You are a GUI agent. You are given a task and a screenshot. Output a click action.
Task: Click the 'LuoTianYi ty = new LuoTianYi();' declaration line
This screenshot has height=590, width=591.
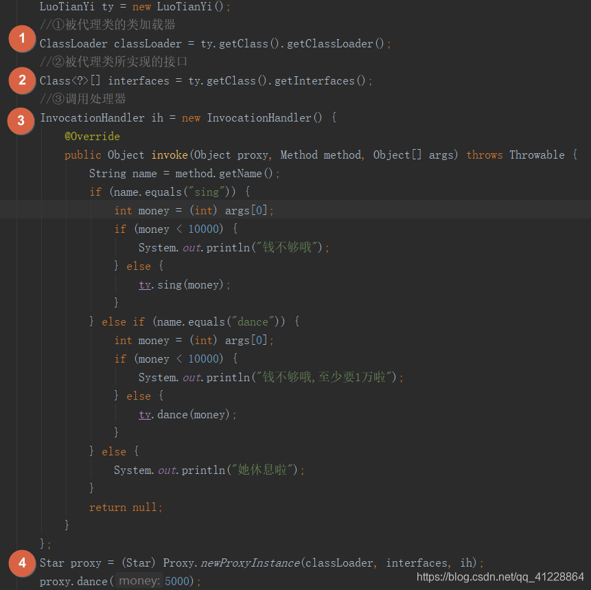point(135,6)
